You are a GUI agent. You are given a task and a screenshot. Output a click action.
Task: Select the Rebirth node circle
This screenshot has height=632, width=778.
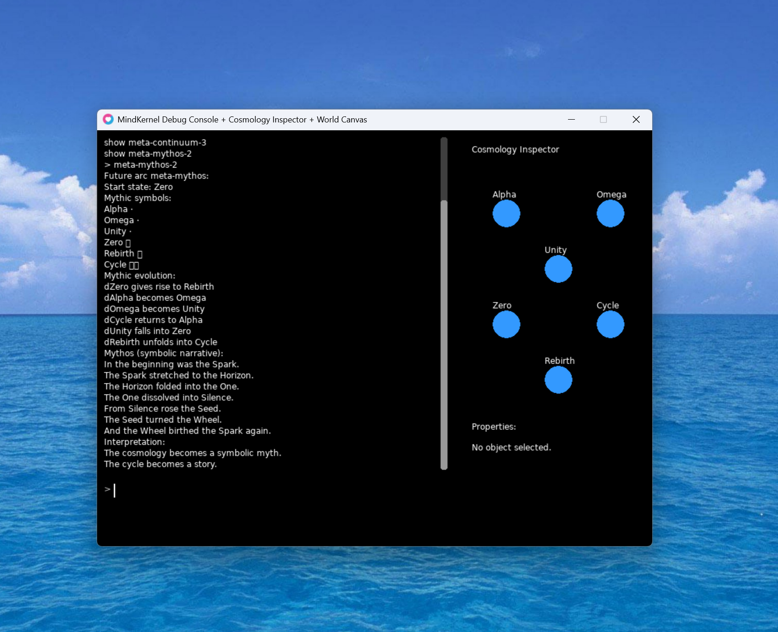558,380
